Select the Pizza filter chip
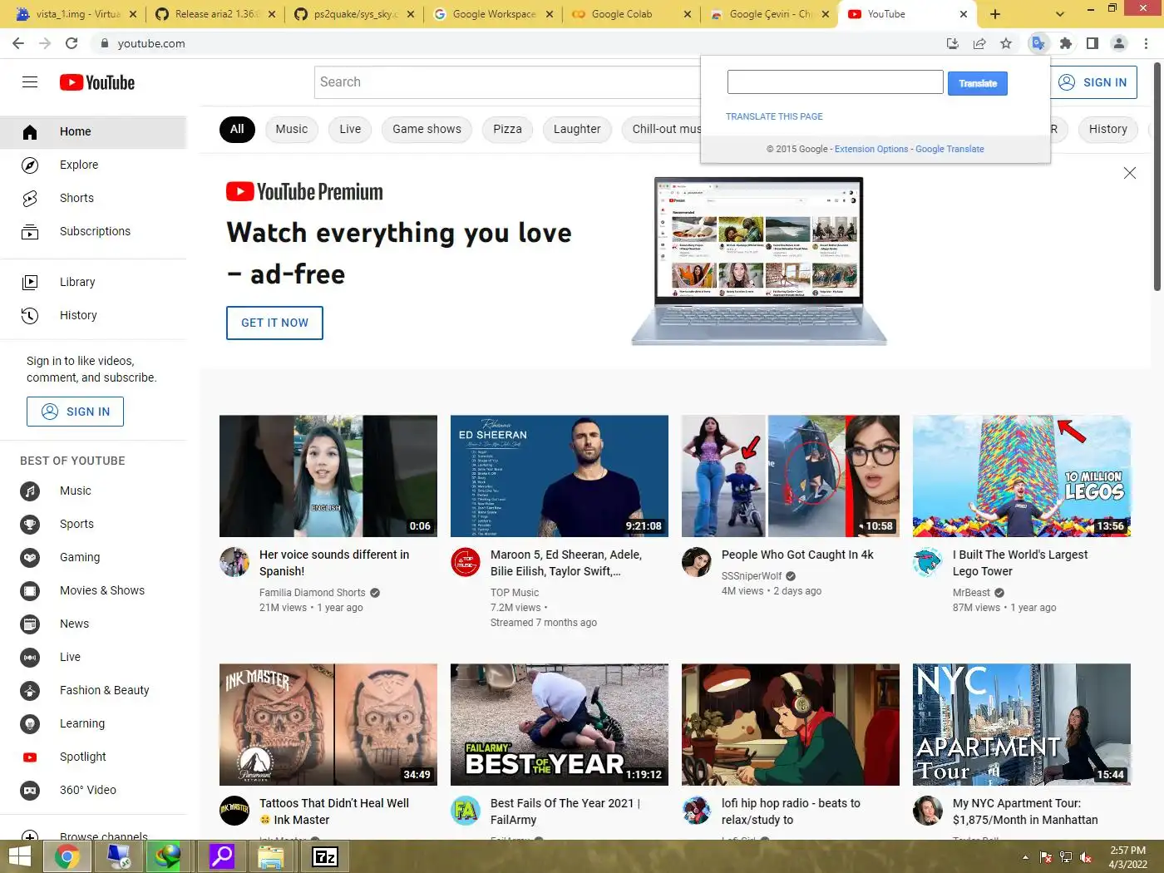 point(507,129)
